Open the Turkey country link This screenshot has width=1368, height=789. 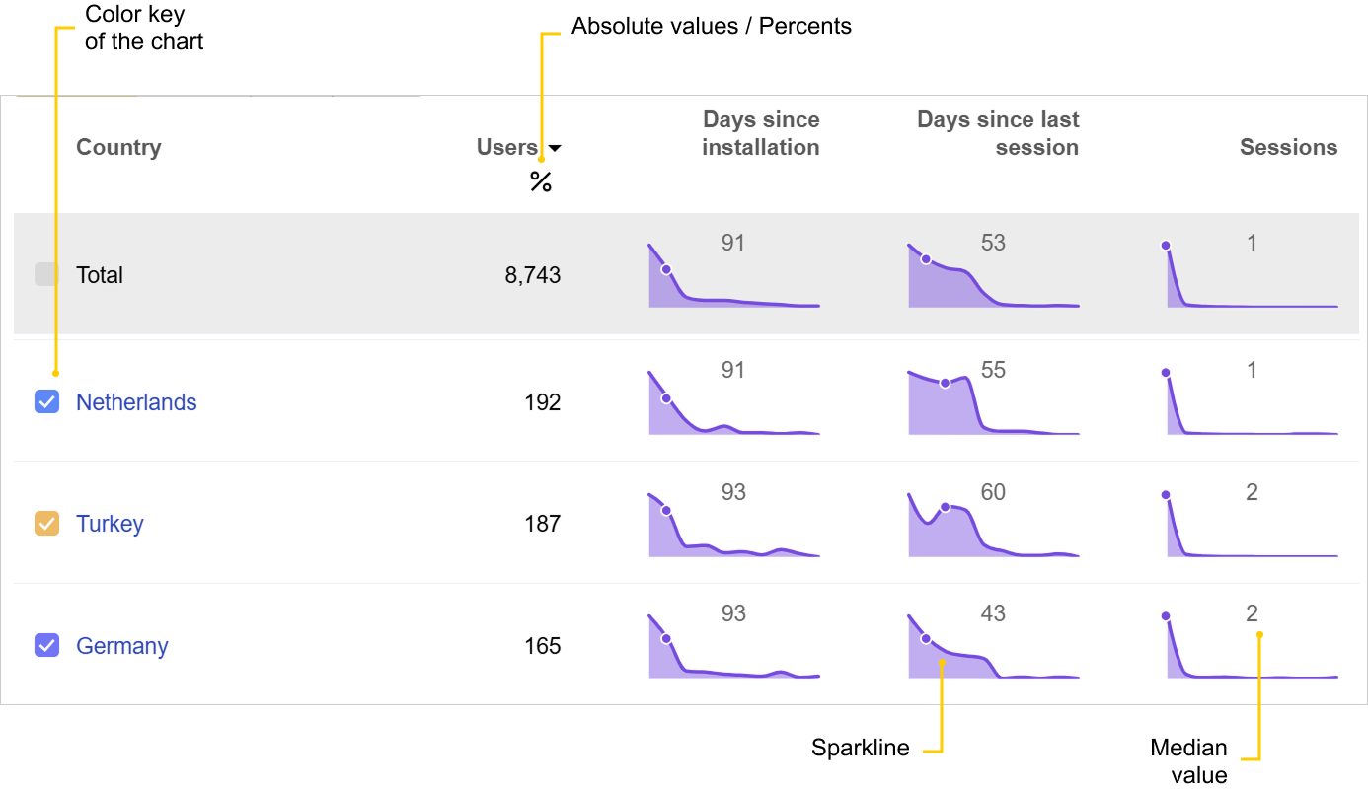click(x=110, y=524)
